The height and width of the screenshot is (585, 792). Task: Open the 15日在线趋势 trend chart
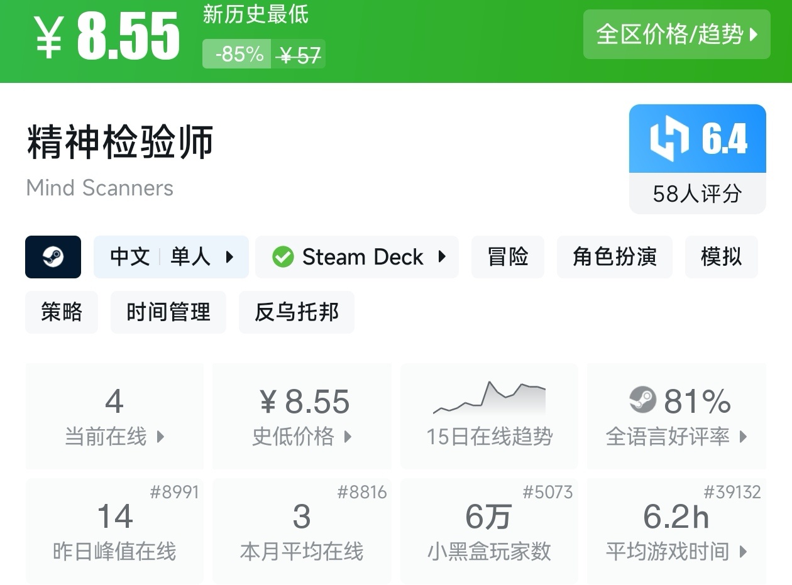489,416
